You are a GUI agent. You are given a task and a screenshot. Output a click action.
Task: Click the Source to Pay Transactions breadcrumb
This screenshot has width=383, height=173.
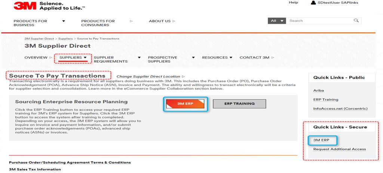coord(98,38)
